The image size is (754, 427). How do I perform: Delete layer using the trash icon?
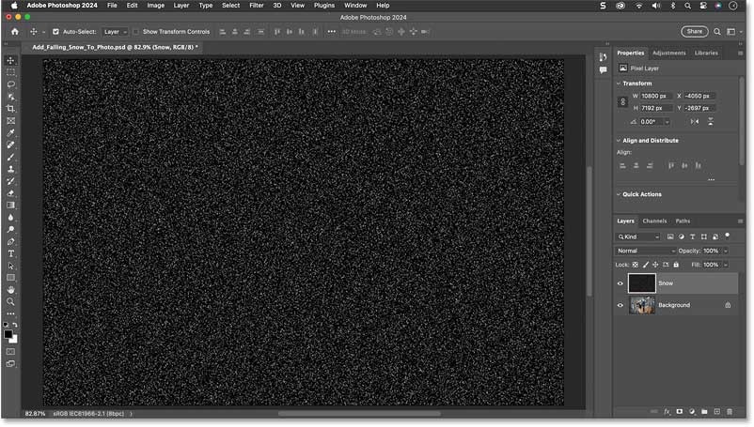(x=730, y=411)
